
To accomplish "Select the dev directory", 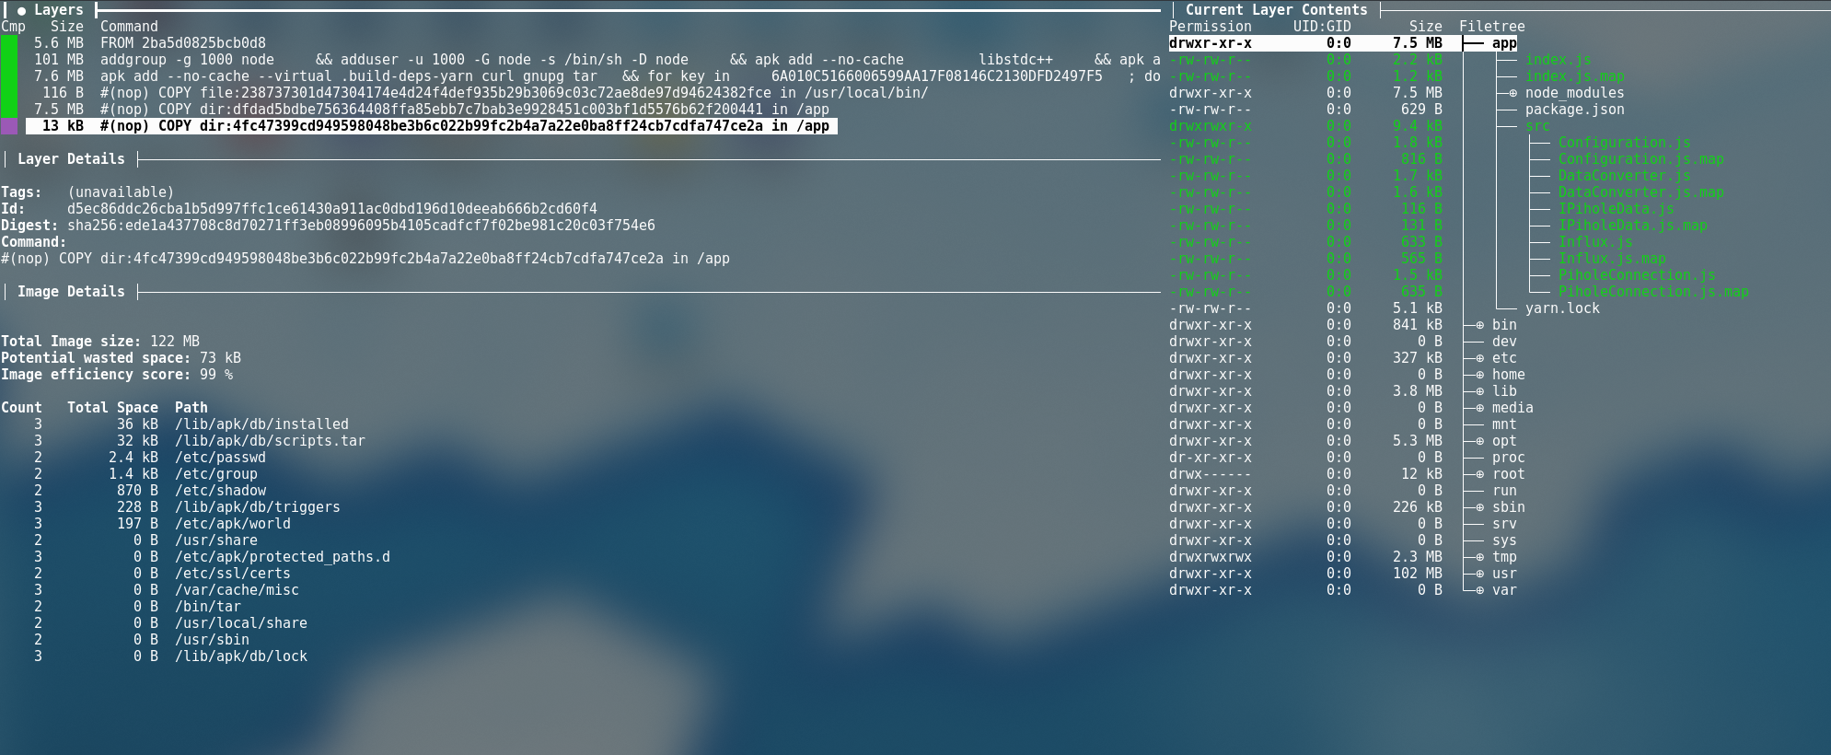I will pyautogui.click(x=1504, y=342).
